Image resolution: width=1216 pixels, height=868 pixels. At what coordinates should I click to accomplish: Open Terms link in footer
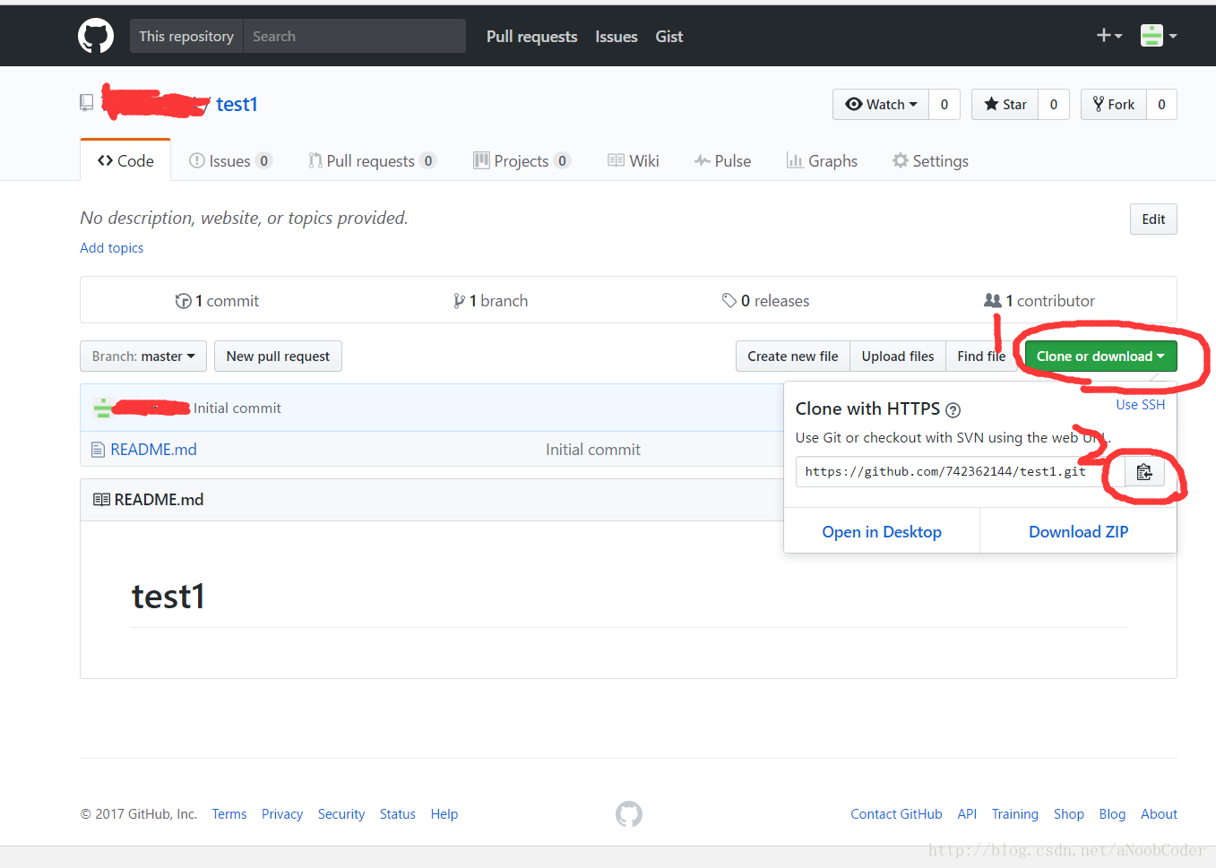[x=229, y=813]
